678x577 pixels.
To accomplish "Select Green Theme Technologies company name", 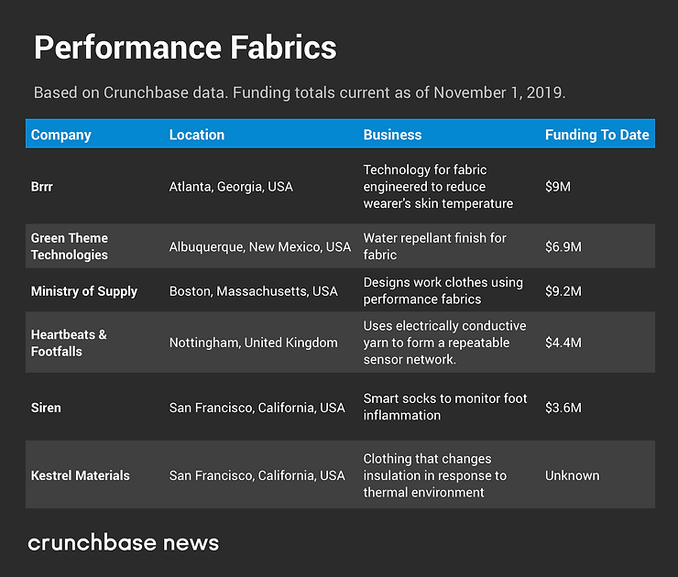I will (70, 246).
